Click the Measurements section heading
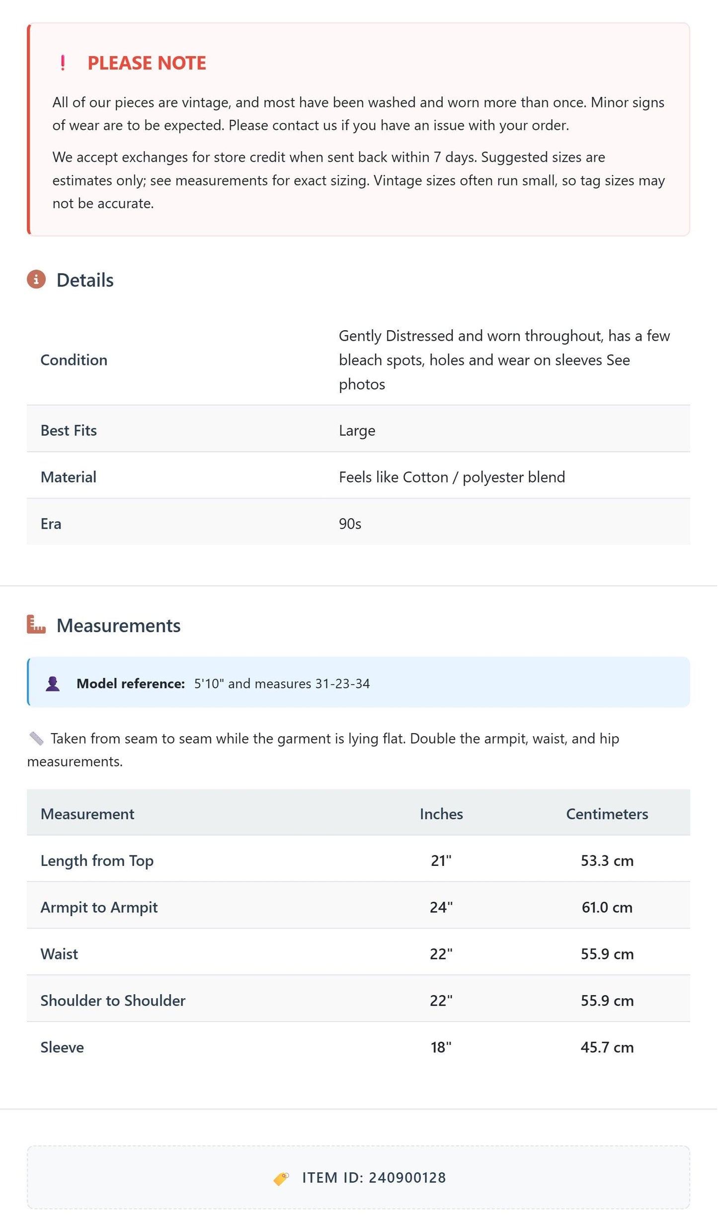 [118, 626]
